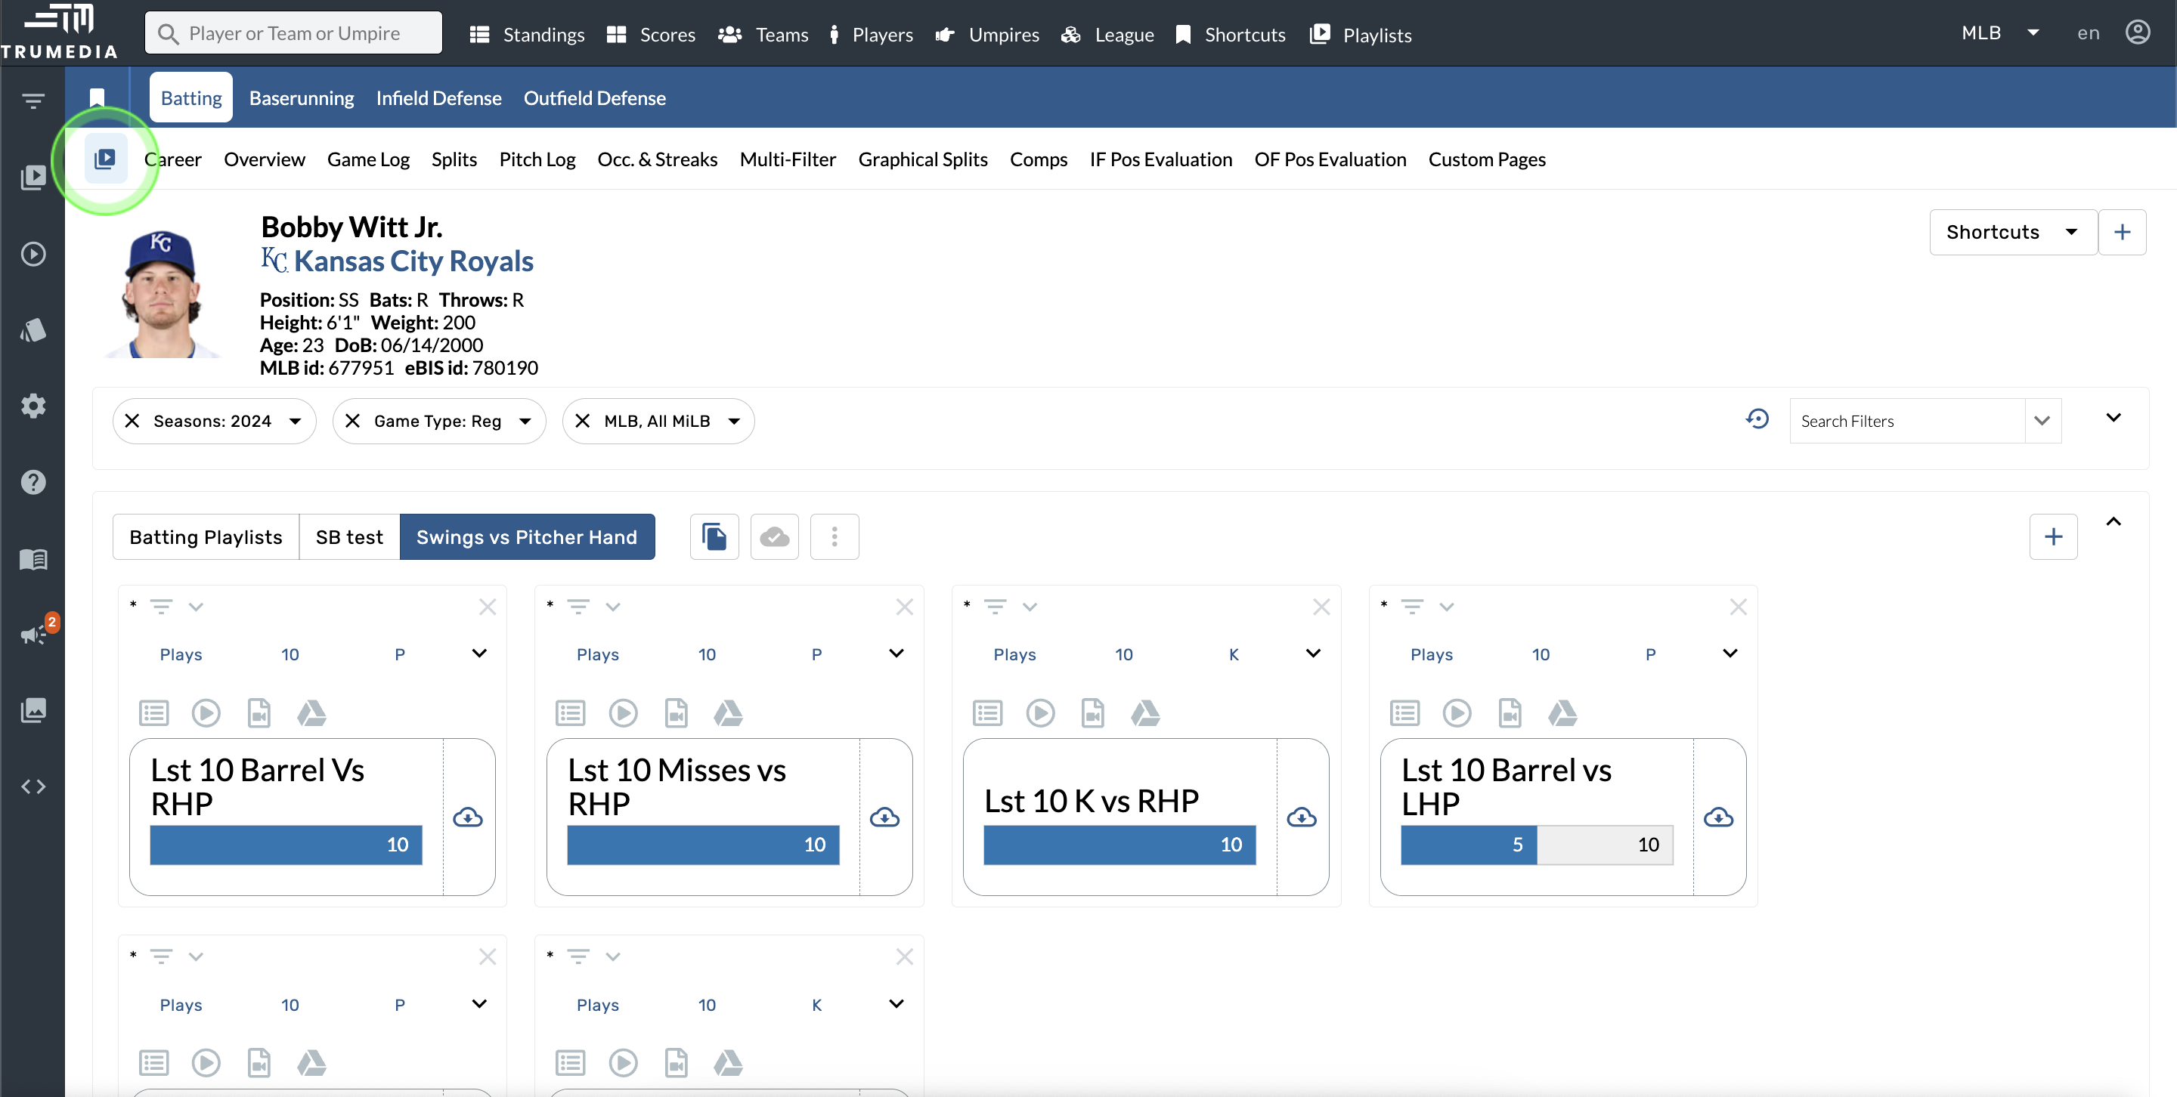Open Google Drive export on Lst 10 Misses card
The height and width of the screenshot is (1097, 2177).
click(x=728, y=714)
